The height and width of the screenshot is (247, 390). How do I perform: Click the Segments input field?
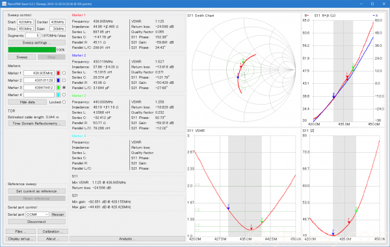click(32, 36)
